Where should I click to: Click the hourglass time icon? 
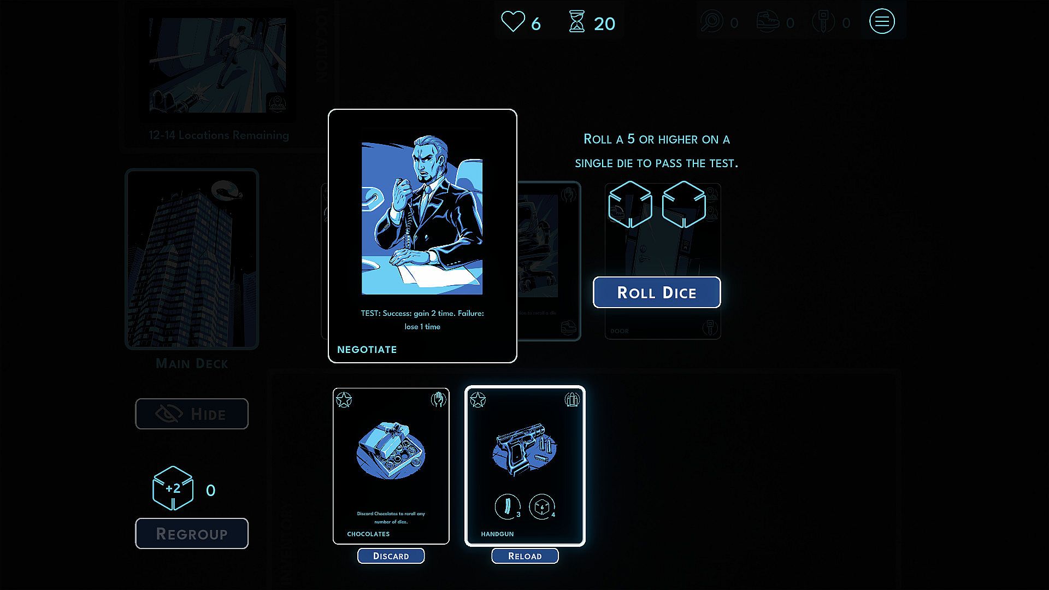(x=577, y=22)
